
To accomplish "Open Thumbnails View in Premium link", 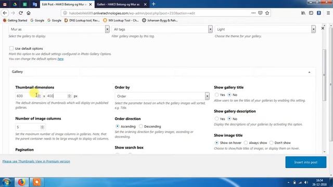I will [36, 162].
